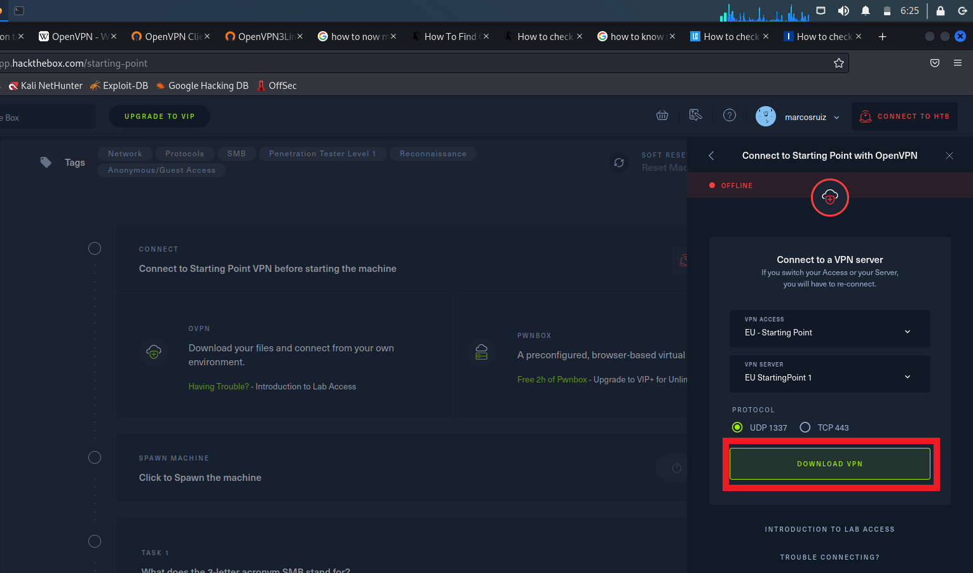Open the notifications bell in the system tray
The height and width of the screenshot is (573, 973).
point(865,11)
